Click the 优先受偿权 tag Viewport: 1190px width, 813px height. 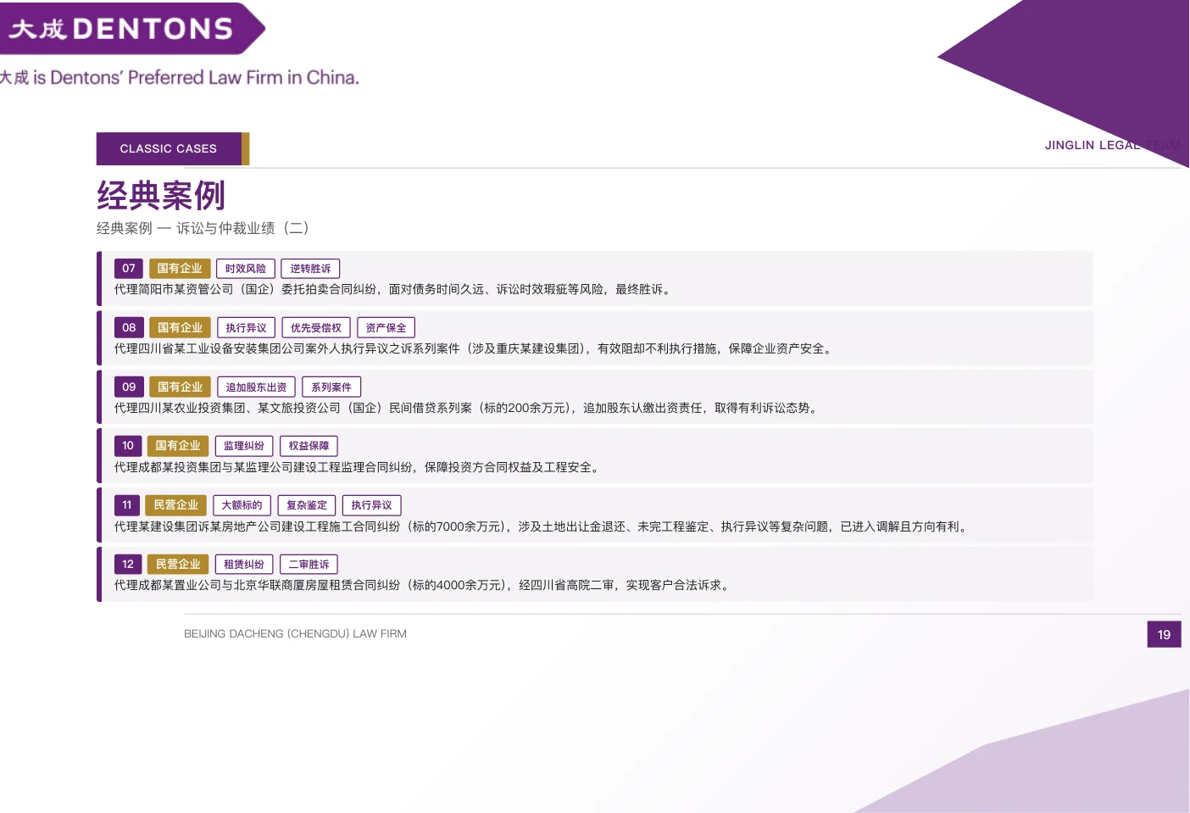316,328
